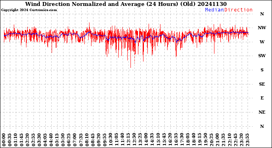Click the 09:55 time label
This screenshot has width=272, height=148.
click(104, 140)
